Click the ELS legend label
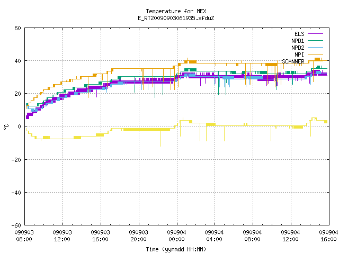Viewport: 339px width, 254px height. click(299, 34)
